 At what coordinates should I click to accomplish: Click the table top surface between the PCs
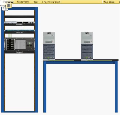pos(68,60)
